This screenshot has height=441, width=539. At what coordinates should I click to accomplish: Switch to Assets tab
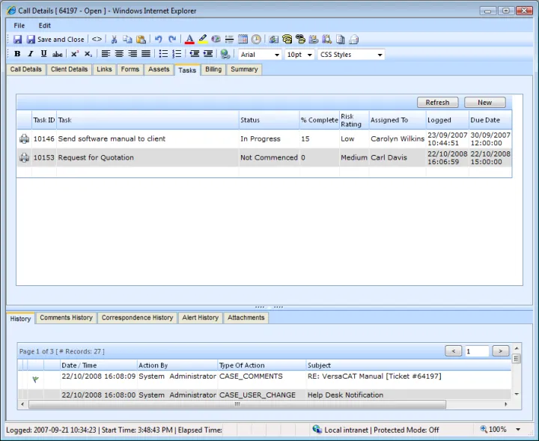(x=159, y=70)
